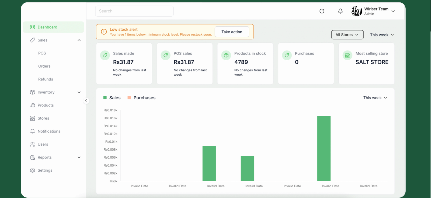Open the All Stores dropdown

(x=347, y=35)
